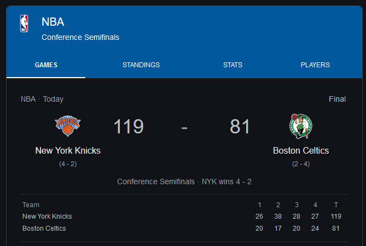Click the Knicks (4 - 2) series record

(x=68, y=163)
